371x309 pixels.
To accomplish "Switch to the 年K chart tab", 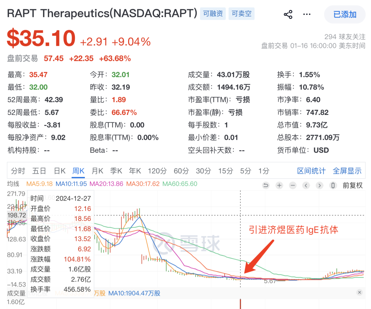I will click(x=135, y=171).
